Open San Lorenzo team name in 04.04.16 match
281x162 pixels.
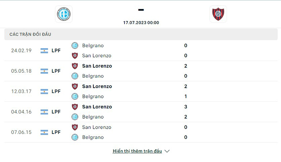click(x=97, y=107)
